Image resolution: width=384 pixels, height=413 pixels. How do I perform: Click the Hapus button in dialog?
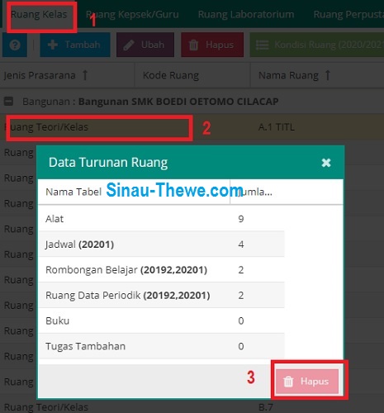tap(307, 382)
